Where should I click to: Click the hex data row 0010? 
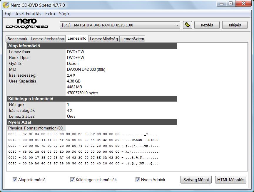83,140
